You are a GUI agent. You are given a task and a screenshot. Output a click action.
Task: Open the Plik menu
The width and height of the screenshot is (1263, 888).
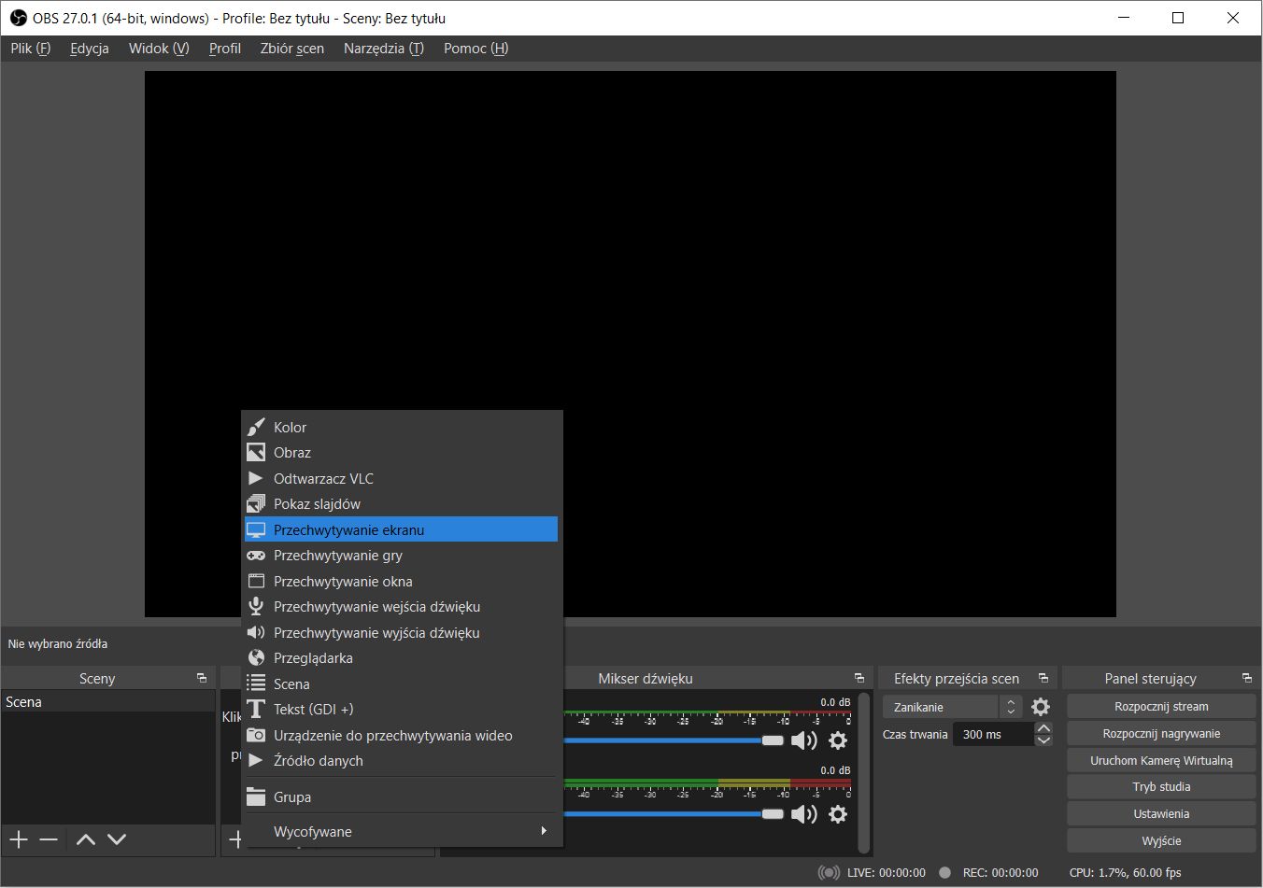click(x=30, y=49)
